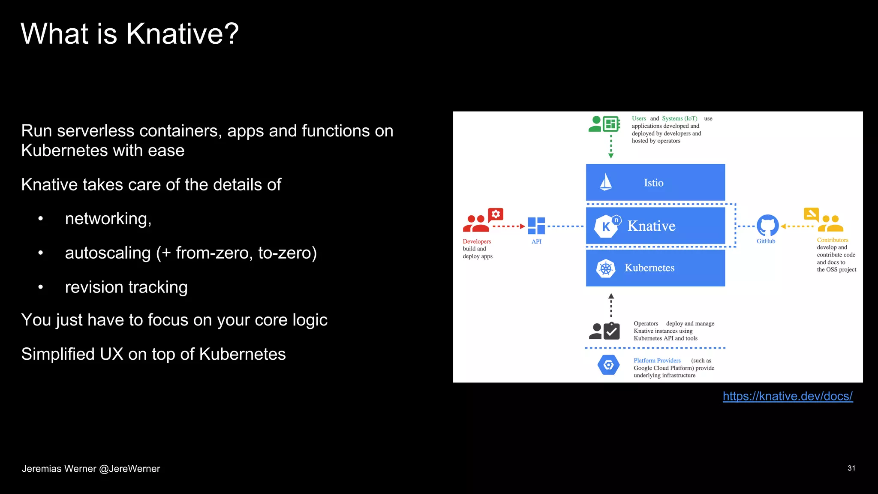This screenshot has height=494, width=878.
Task: Open the knative.dev/docs link
Action: coord(788,396)
